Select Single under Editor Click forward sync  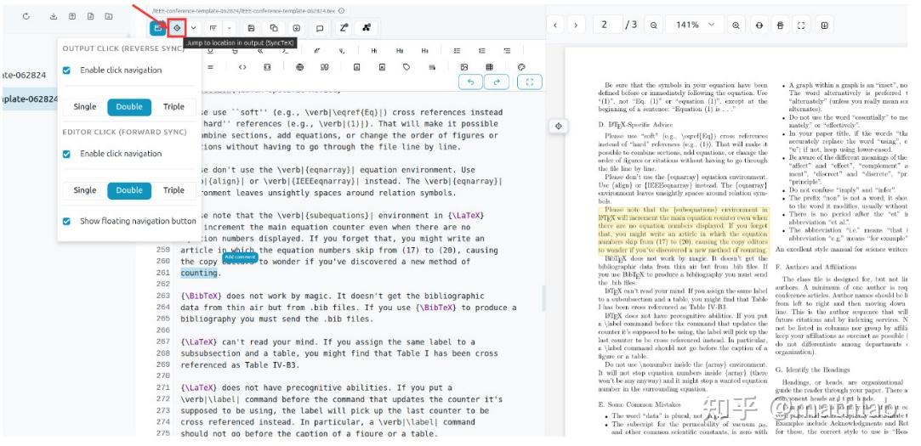pos(84,190)
